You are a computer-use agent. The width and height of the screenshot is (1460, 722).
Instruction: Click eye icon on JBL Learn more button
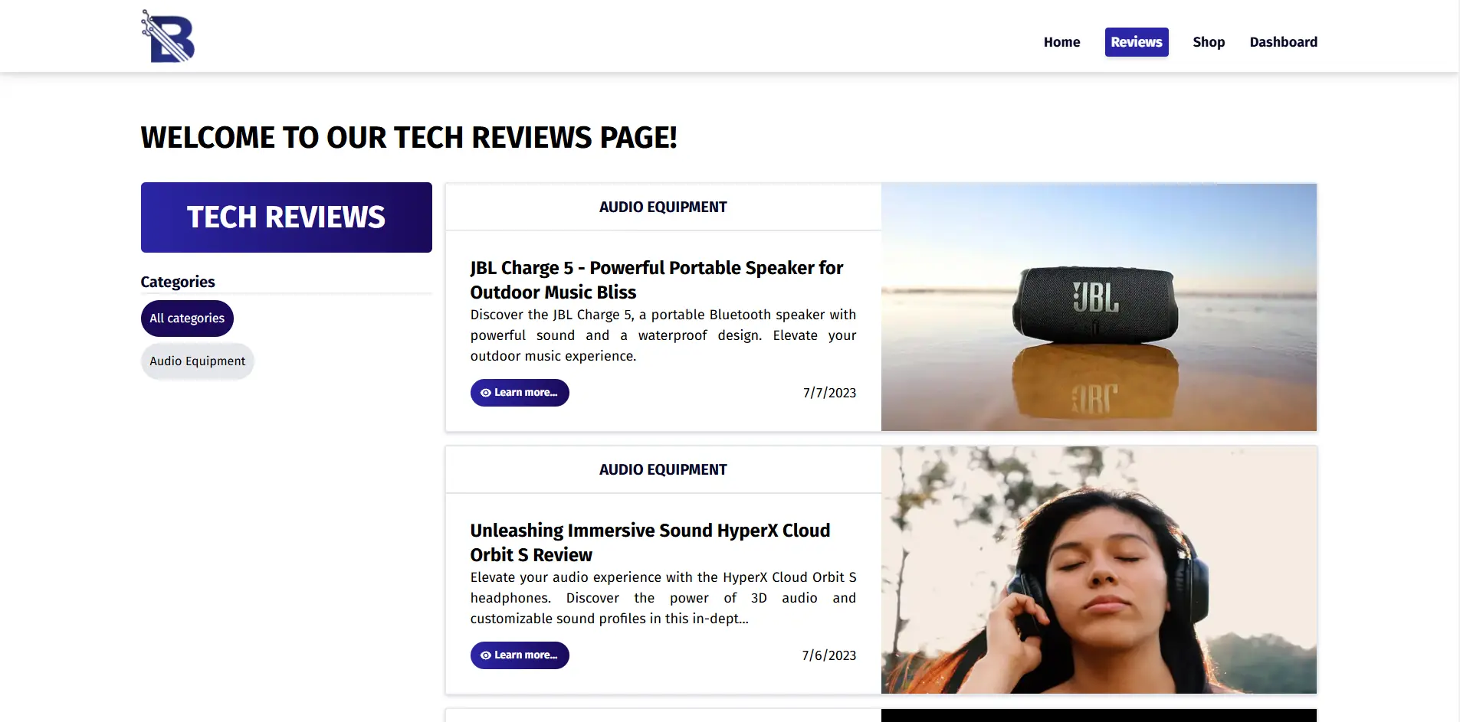click(x=485, y=393)
